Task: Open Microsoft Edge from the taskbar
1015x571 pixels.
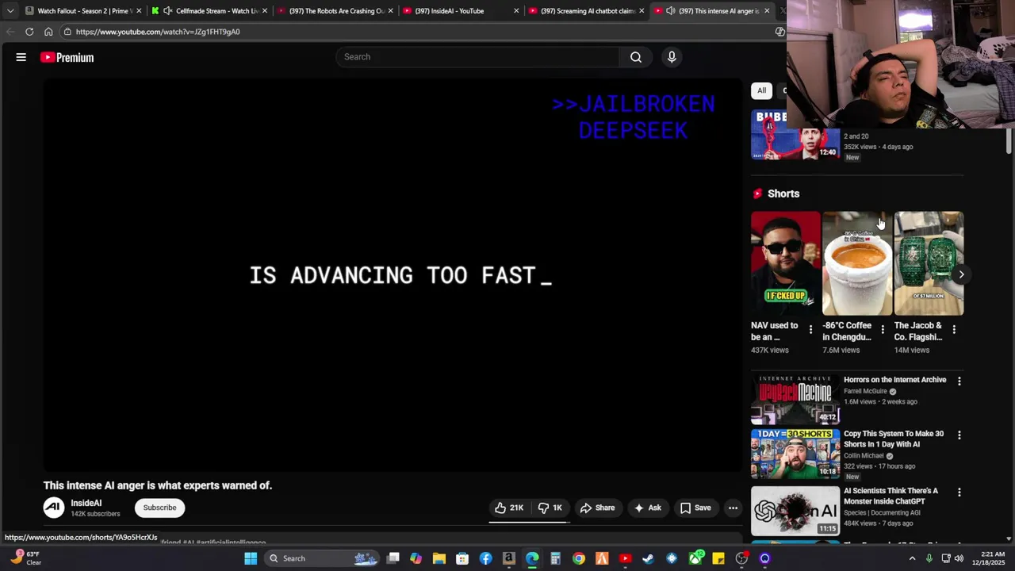Action: pyautogui.click(x=532, y=558)
